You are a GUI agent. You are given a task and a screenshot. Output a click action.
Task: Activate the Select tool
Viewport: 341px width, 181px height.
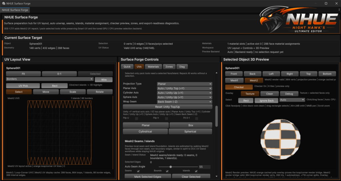coord(19,92)
